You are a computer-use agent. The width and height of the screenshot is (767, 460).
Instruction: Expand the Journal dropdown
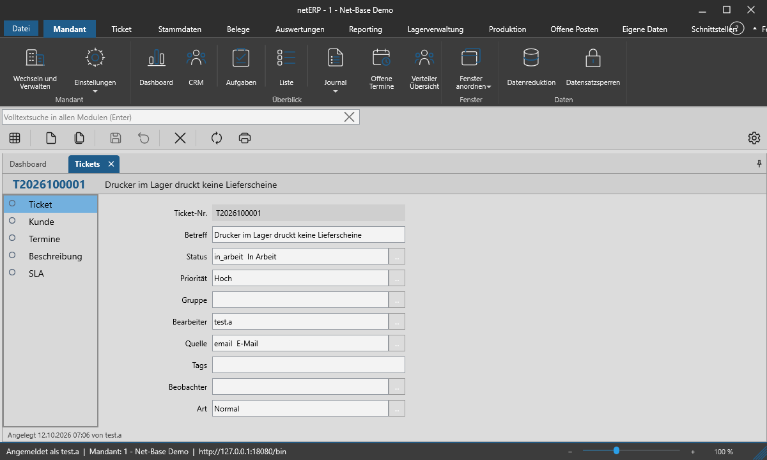tap(335, 91)
